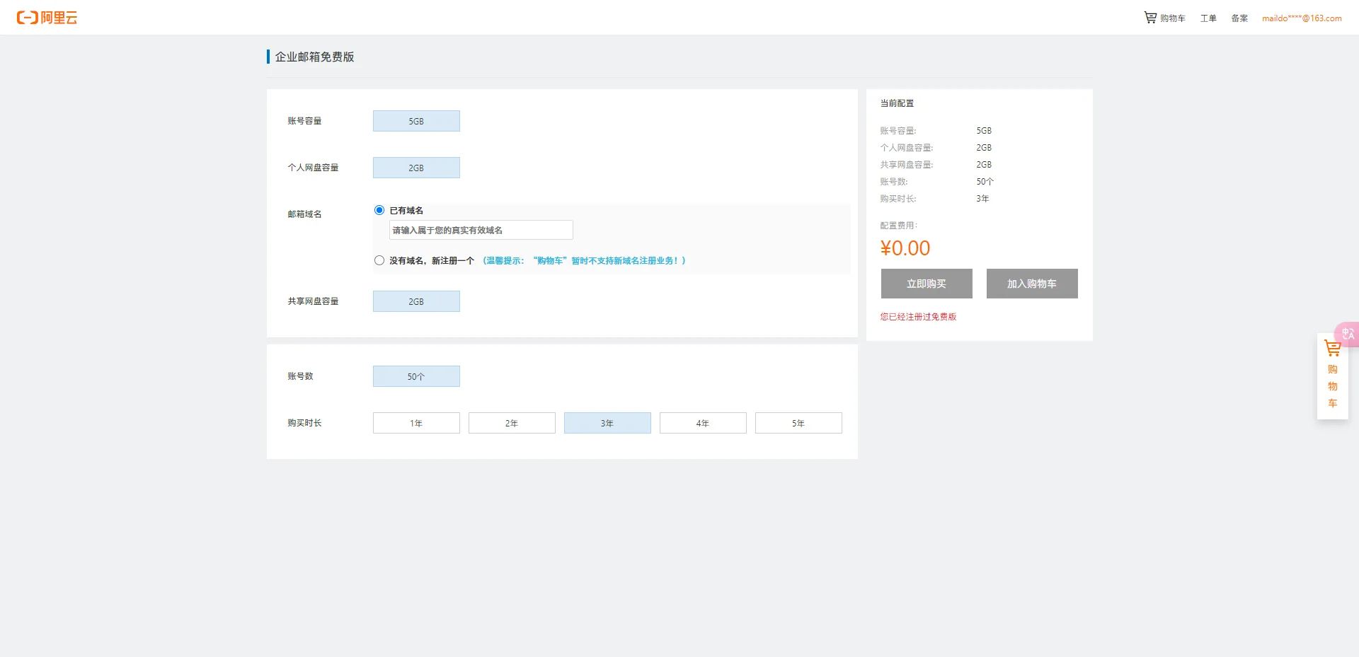Click the floating orange cart icon
Screen dimensions: 1359x657
pos(1332,349)
